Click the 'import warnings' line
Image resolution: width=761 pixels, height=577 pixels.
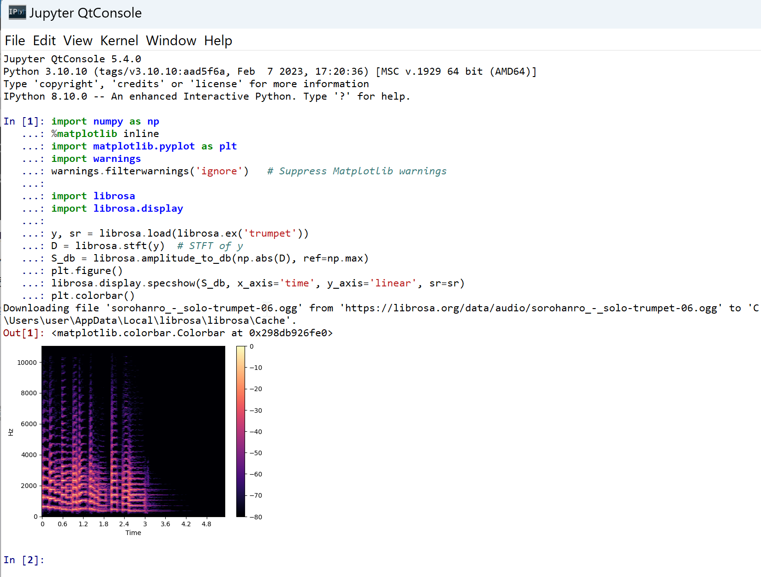click(x=96, y=159)
